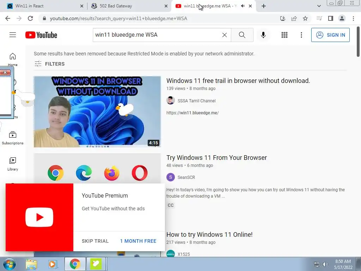Image resolution: width=361 pixels, height=271 pixels.
Task: Mute the YouTube tab audio
Action: tap(243, 6)
